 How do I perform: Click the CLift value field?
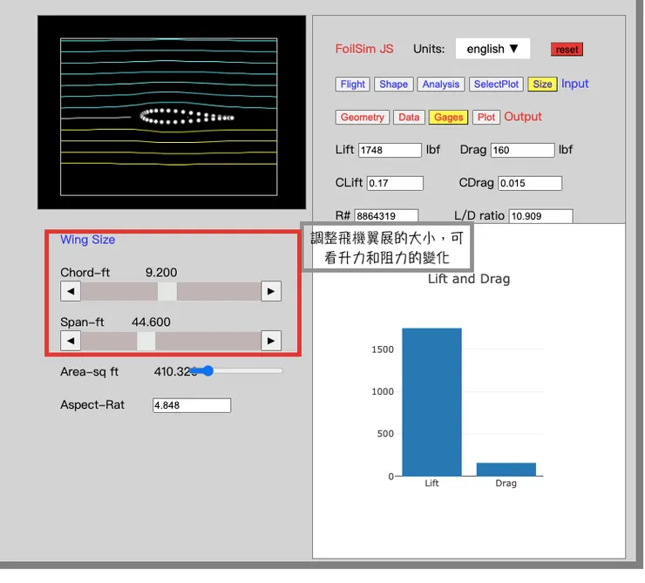coord(395,183)
